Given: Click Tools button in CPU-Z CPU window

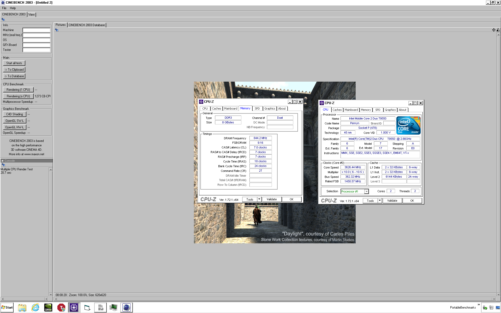Looking at the screenshot, I should point(370,201).
